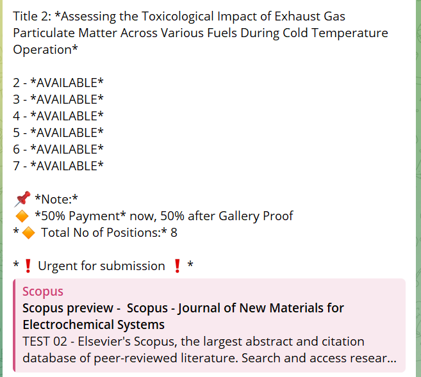Click the position 3 AVAILABLE line
421x377 pixels.
point(58,99)
